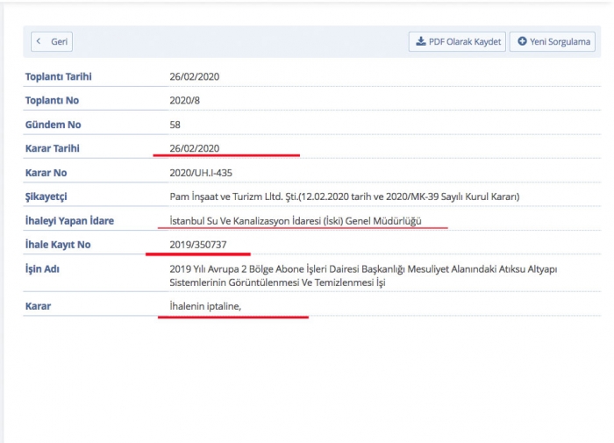
Task: Select the İhale Kayıt No value 2019/350737
Action: pyautogui.click(x=199, y=245)
